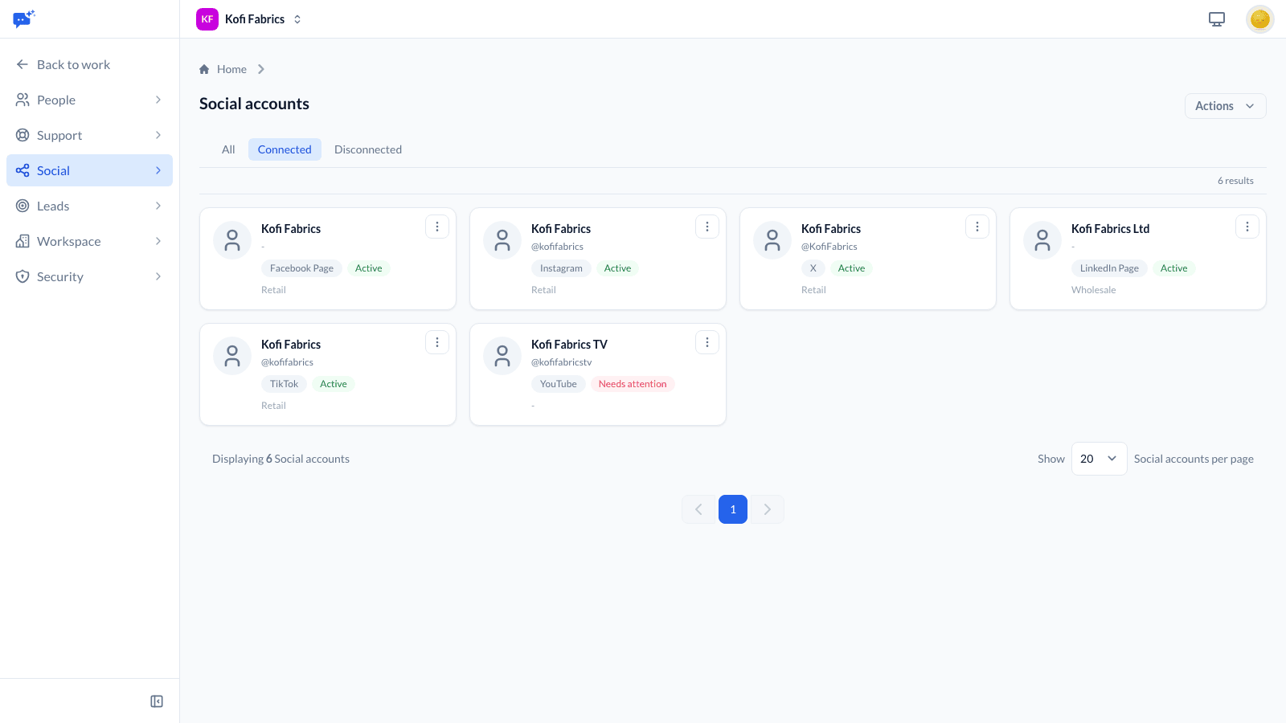Open options menu for Instagram account card
The height and width of the screenshot is (723, 1286).
(707, 227)
